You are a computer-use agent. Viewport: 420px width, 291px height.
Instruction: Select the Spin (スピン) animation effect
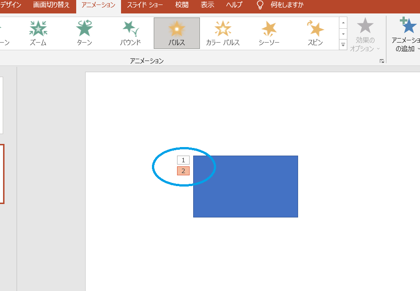(x=315, y=33)
